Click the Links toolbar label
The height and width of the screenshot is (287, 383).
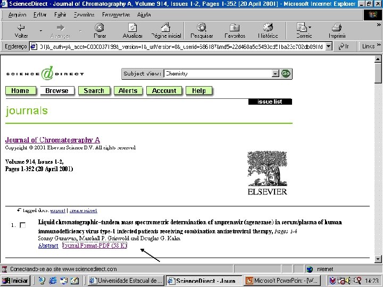[368, 46]
